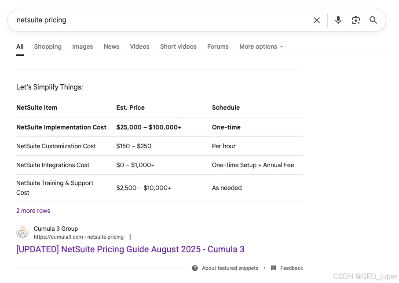Open search by image camera icon

click(356, 20)
